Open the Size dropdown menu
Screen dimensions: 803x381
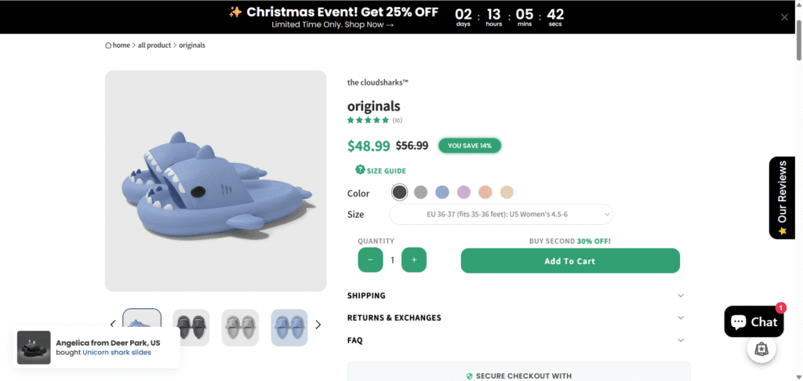point(501,215)
